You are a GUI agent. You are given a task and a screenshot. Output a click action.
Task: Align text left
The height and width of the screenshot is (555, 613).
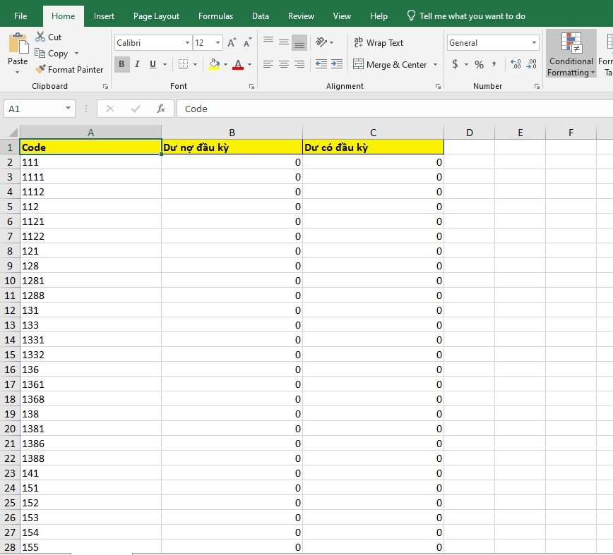tap(268, 64)
